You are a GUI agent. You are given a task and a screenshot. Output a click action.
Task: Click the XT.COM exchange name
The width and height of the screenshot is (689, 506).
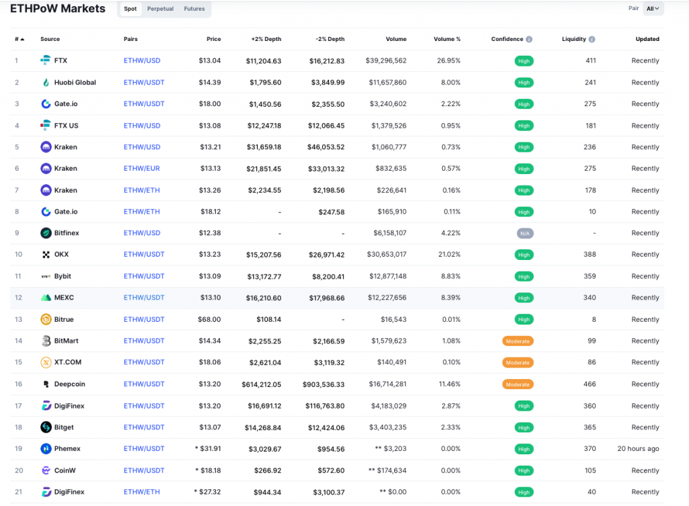point(68,362)
